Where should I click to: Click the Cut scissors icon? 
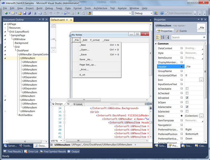(35, 13)
